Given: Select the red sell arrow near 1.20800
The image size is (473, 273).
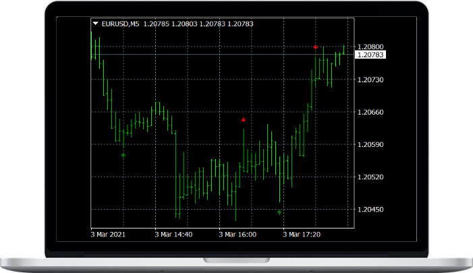Looking at the screenshot, I should pyautogui.click(x=315, y=47).
